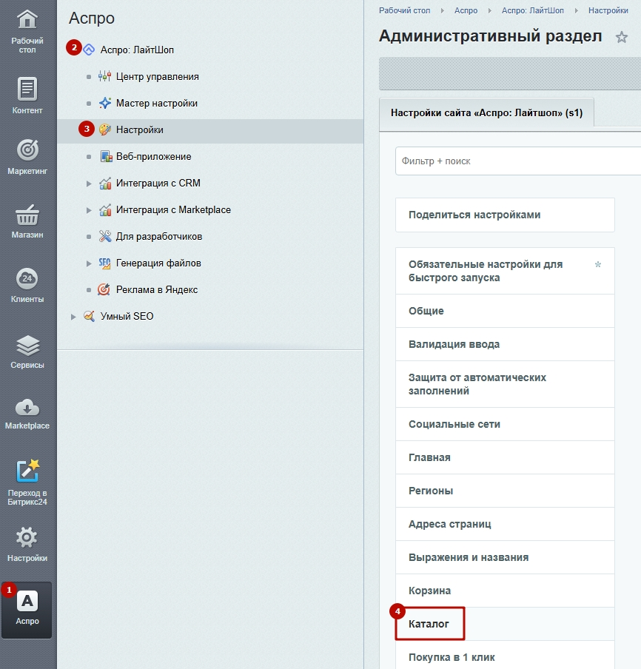Focus the Фильтр + поиск field
Image resolution: width=641 pixels, height=669 pixels.
518,161
